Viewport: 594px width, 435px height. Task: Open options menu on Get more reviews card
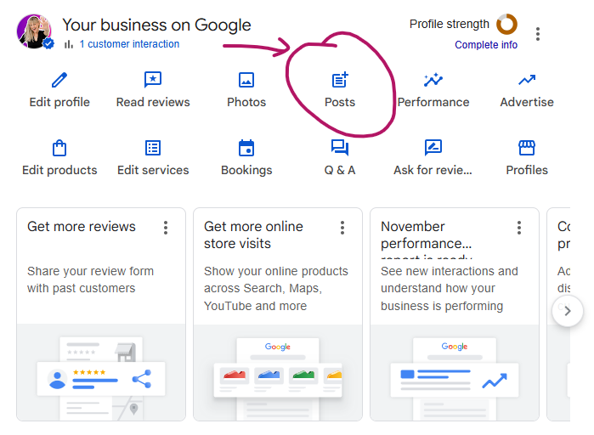[166, 228]
